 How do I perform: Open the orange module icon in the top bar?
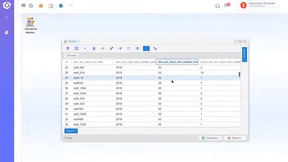pyautogui.click(x=41, y=6)
